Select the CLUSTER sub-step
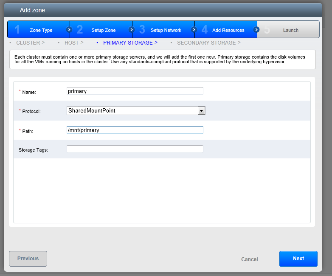 coord(30,43)
